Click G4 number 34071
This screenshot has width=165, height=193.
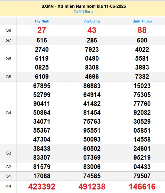click(42, 122)
